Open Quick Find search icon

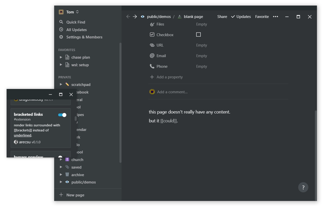[61, 22]
